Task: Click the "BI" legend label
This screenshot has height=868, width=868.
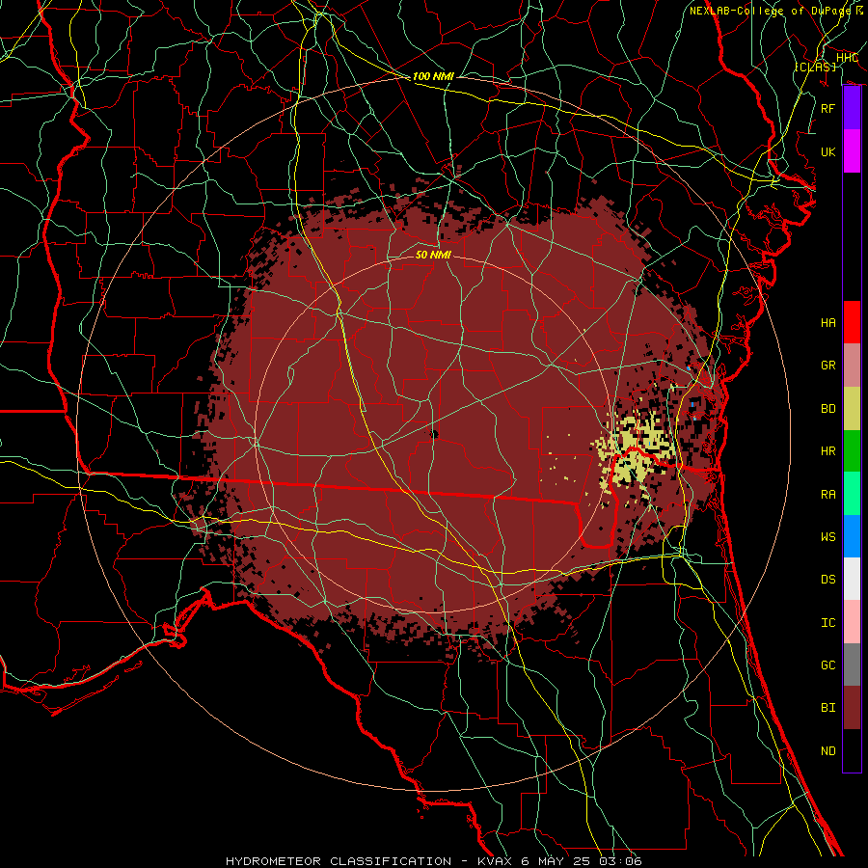Action: click(x=827, y=708)
